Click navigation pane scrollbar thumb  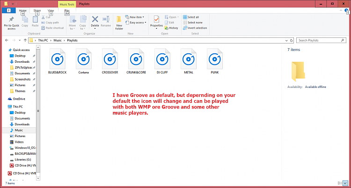coord(38,110)
